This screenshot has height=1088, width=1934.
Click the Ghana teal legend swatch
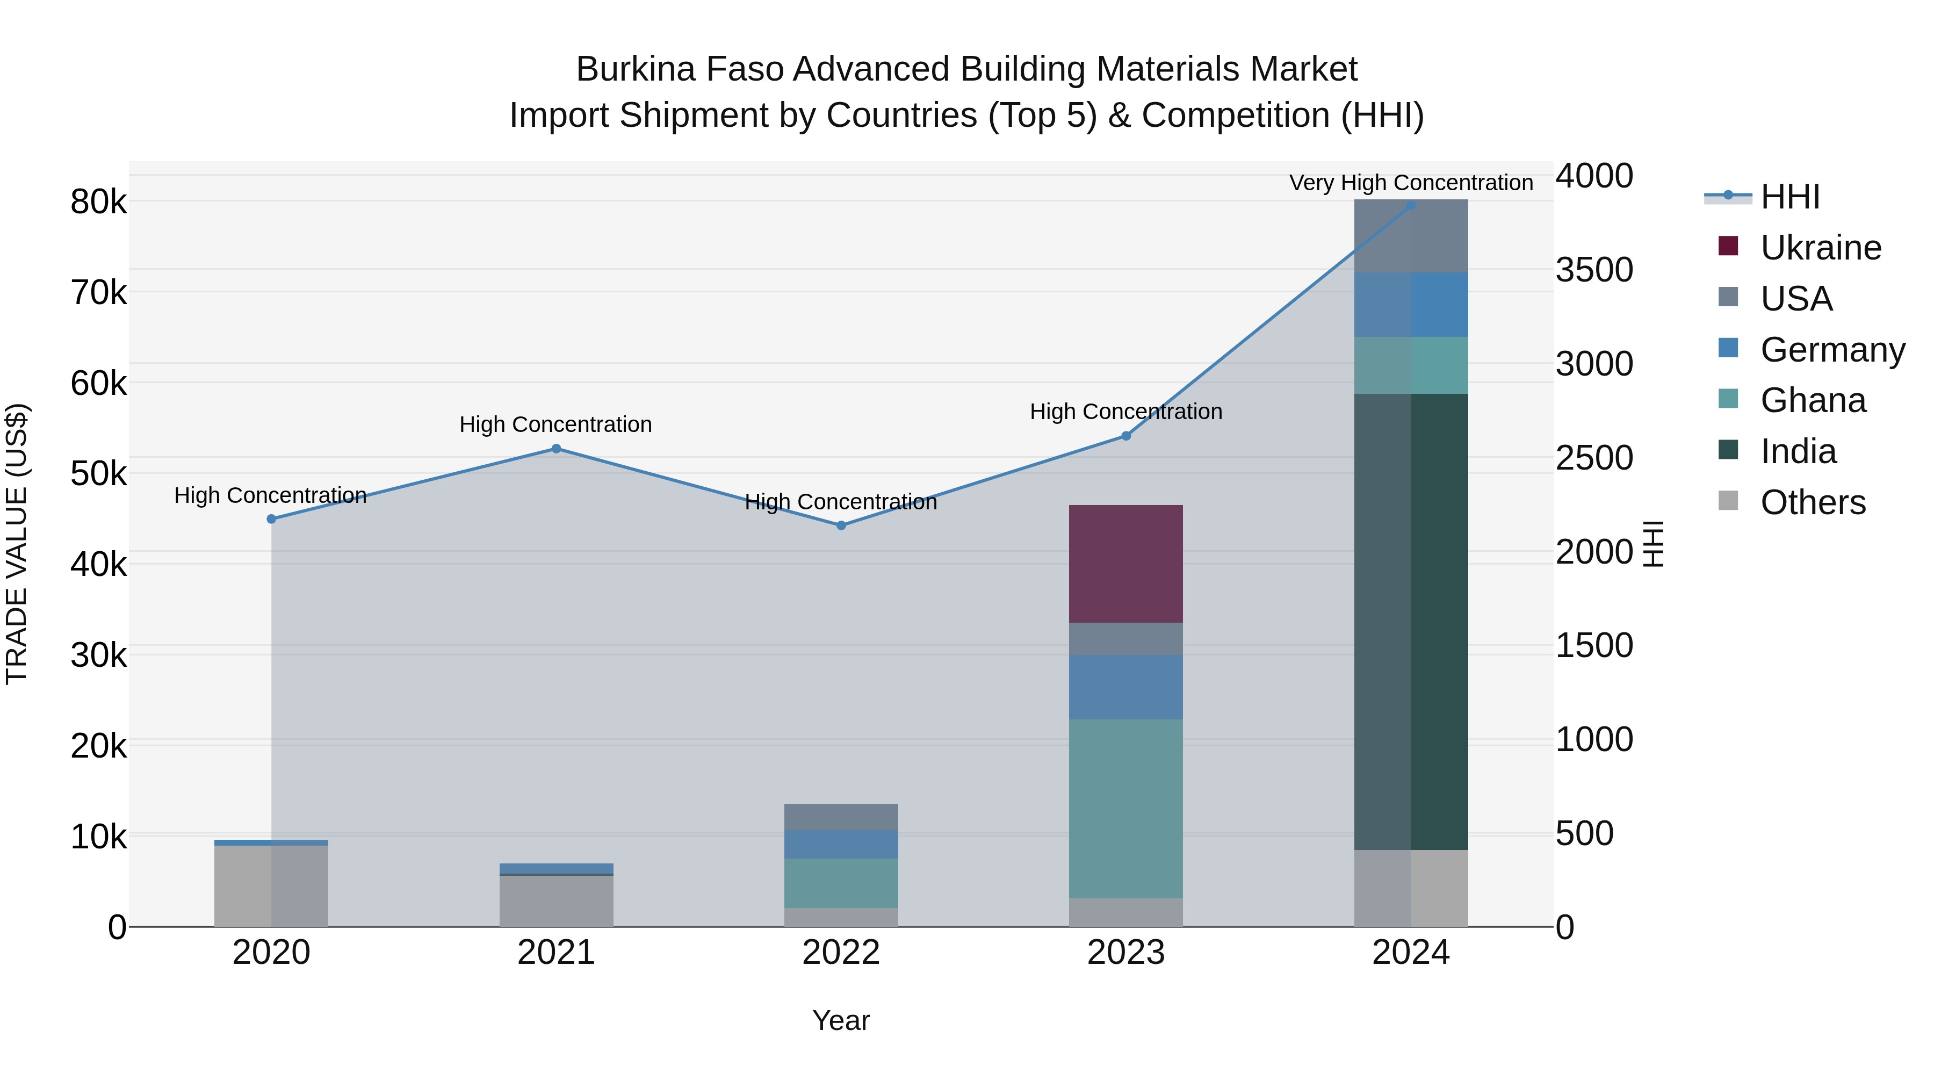[x=1728, y=398]
